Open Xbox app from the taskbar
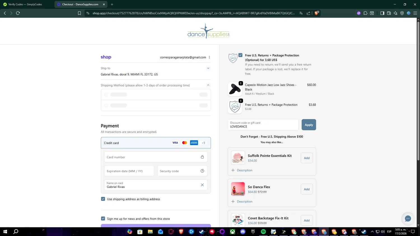This screenshot has height=236, width=420. (232, 232)
